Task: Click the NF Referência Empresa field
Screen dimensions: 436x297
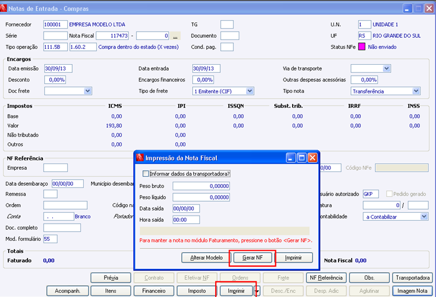Action: click(55, 168)
